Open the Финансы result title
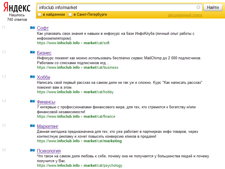The width and height of the screenshot is (225, 169). 46,102
